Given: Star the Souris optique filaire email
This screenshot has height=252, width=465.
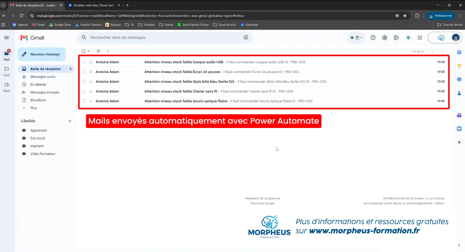Looking at the screenshot, I should [91, 101].
